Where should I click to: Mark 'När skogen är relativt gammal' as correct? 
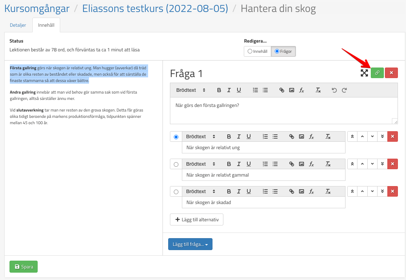[x=176, y=164]
